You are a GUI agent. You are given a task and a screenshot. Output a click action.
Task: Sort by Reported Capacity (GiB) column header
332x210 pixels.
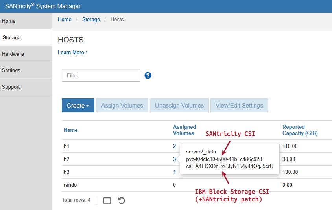pos(300,130)
